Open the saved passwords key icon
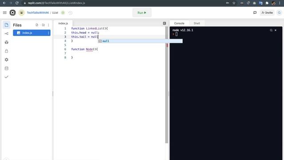 tap(228, 3)
